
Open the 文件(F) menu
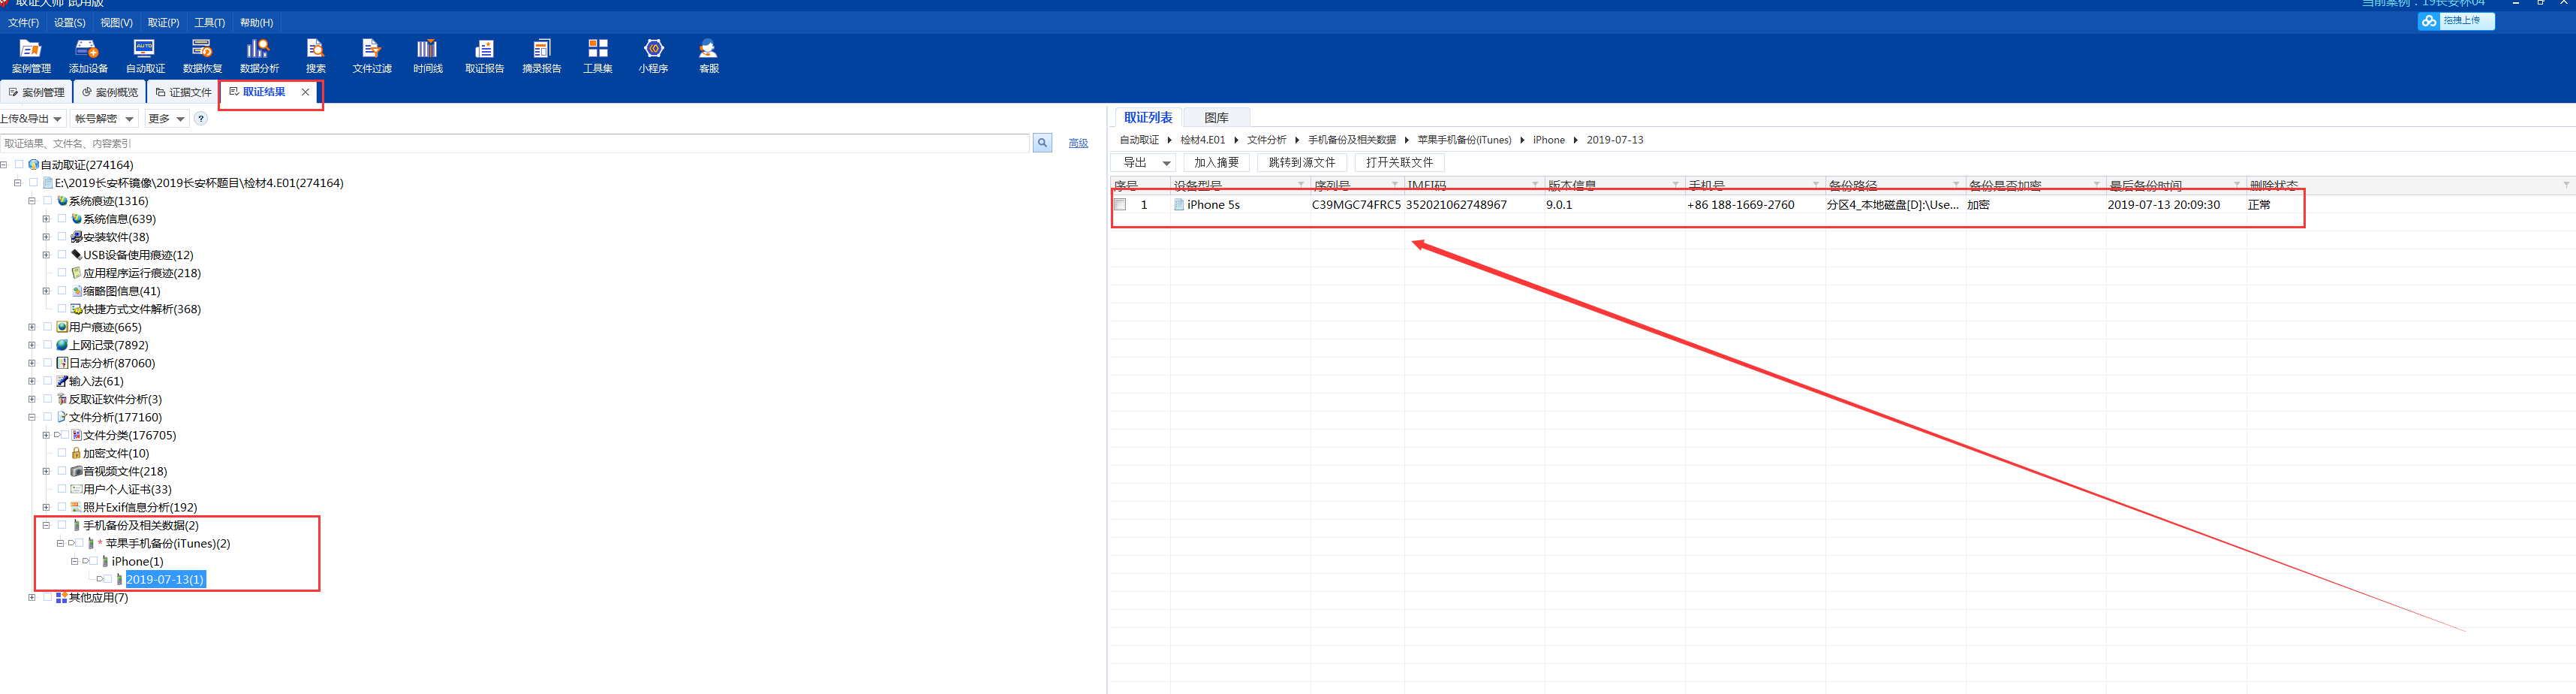pyautogui.click(x=23, y=22)
